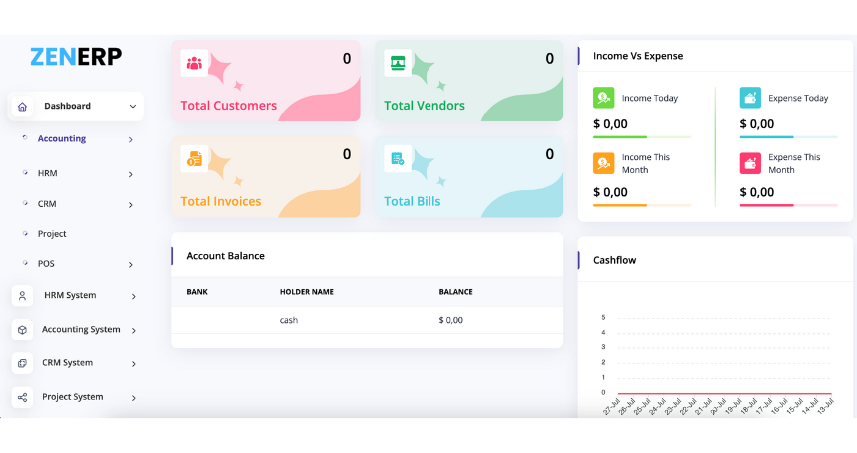The image size is (857, 453).
Task: Select CRM in the sidebar
Action: 47,204
